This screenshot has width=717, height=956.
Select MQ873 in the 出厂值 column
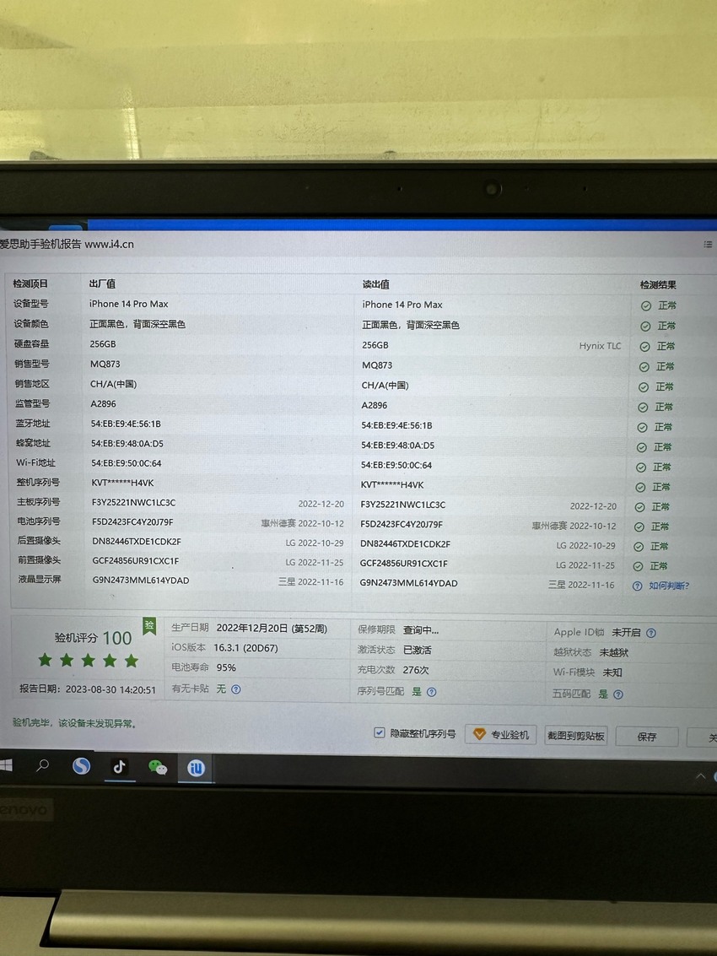(x=105, y=364)
